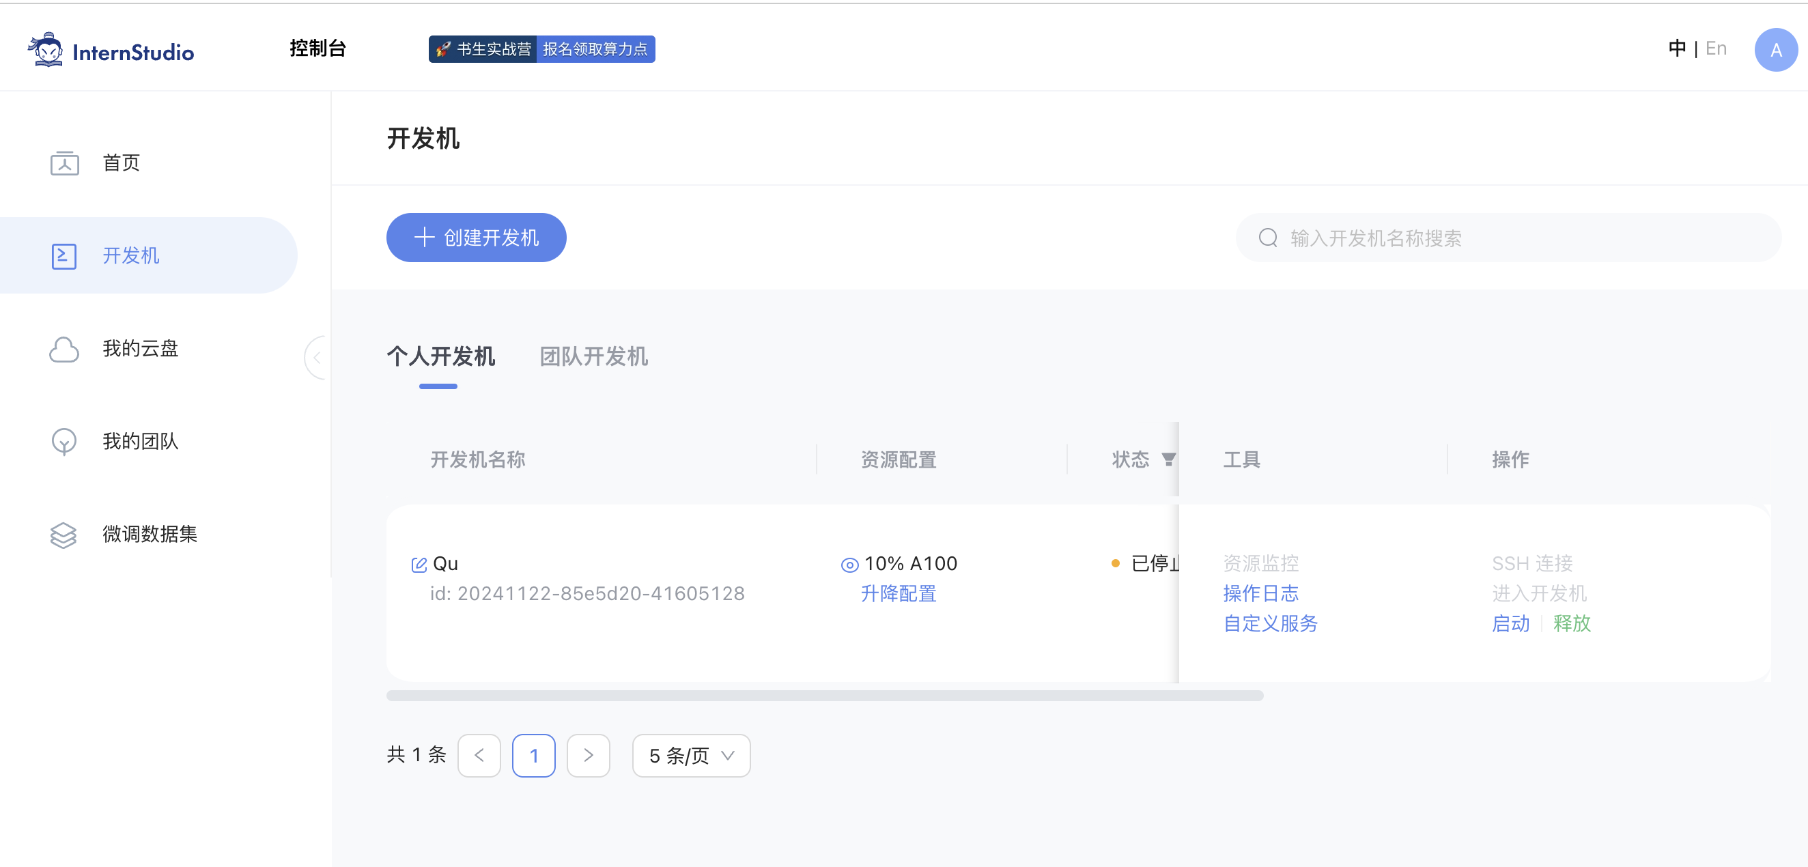Viewport: 1808px width, 867px height.
Task: Switch language to En
Action: 1716,48
